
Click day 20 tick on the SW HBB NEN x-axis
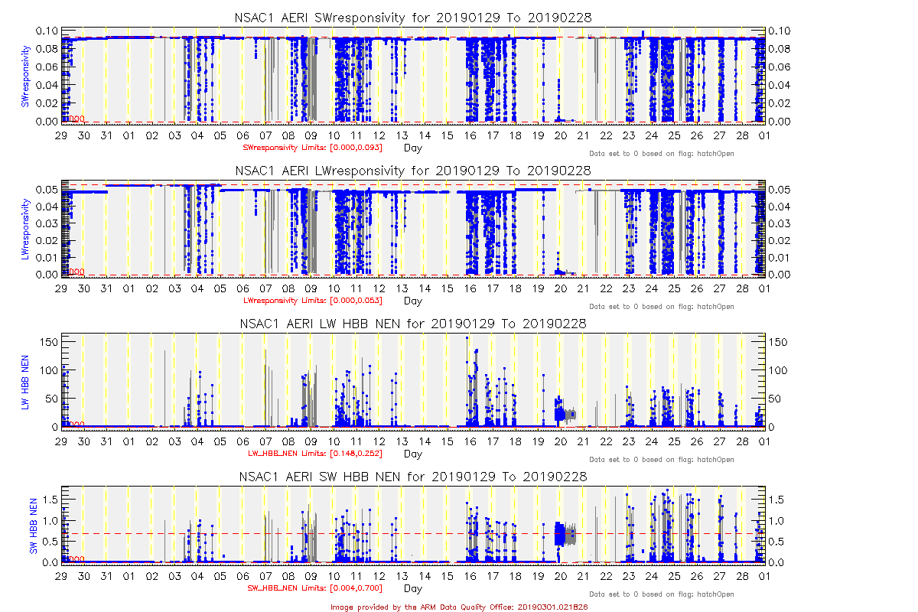point(561,576)
